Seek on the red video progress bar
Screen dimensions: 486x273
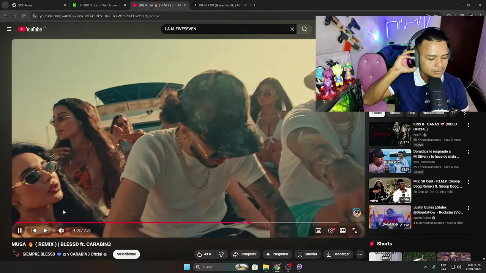(177, 223)
